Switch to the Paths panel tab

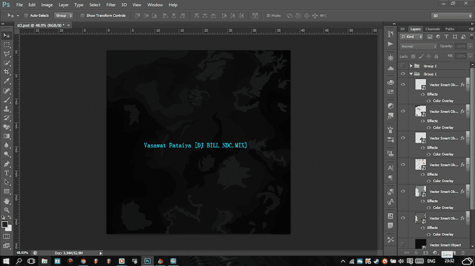tap(449, 28)
